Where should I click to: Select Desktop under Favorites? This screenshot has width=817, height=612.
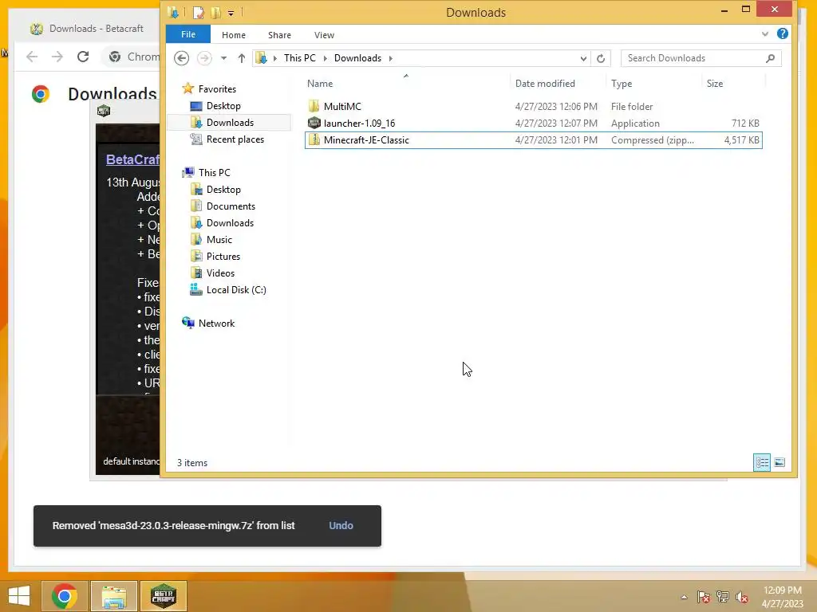[x=223, y=106]
